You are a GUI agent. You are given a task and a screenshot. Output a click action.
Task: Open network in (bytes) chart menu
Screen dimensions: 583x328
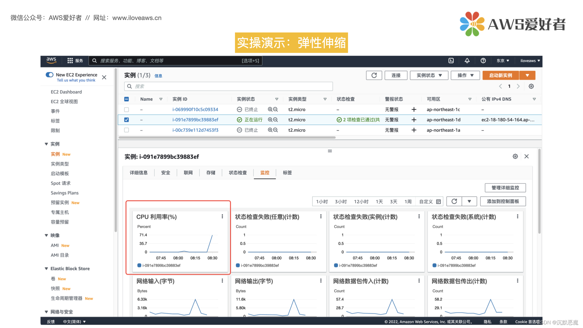(222, 281)
